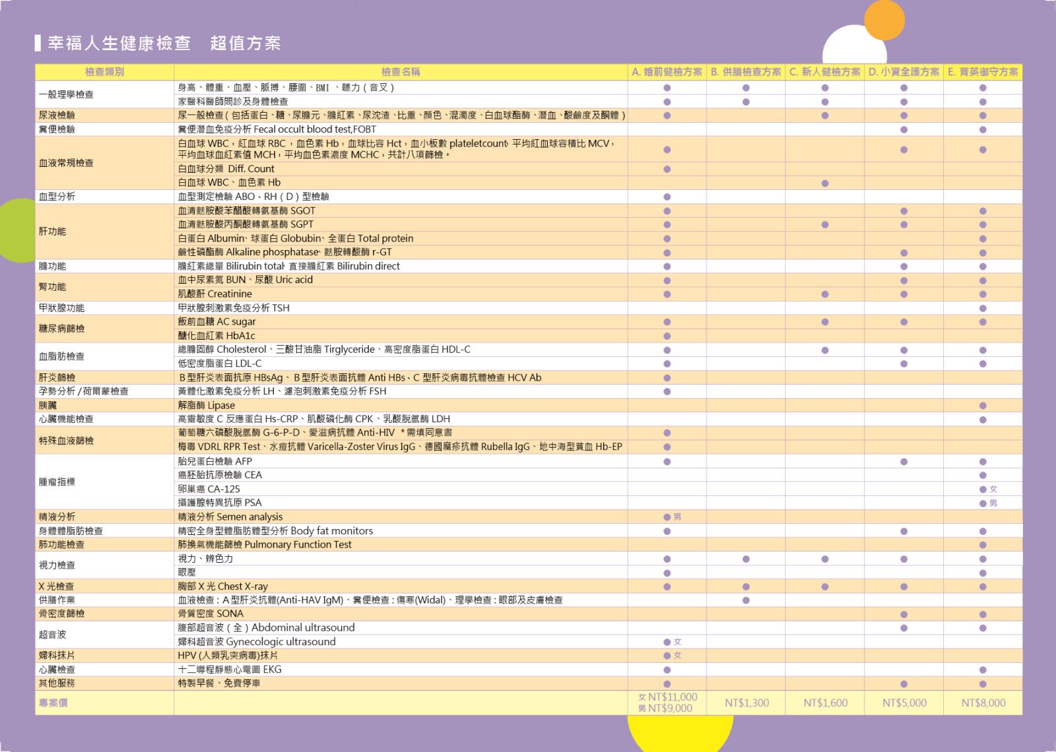Click the B. 供膳檢查方案 column header
Viewport: 1056px width, 752px height.
tap(746, 72)
